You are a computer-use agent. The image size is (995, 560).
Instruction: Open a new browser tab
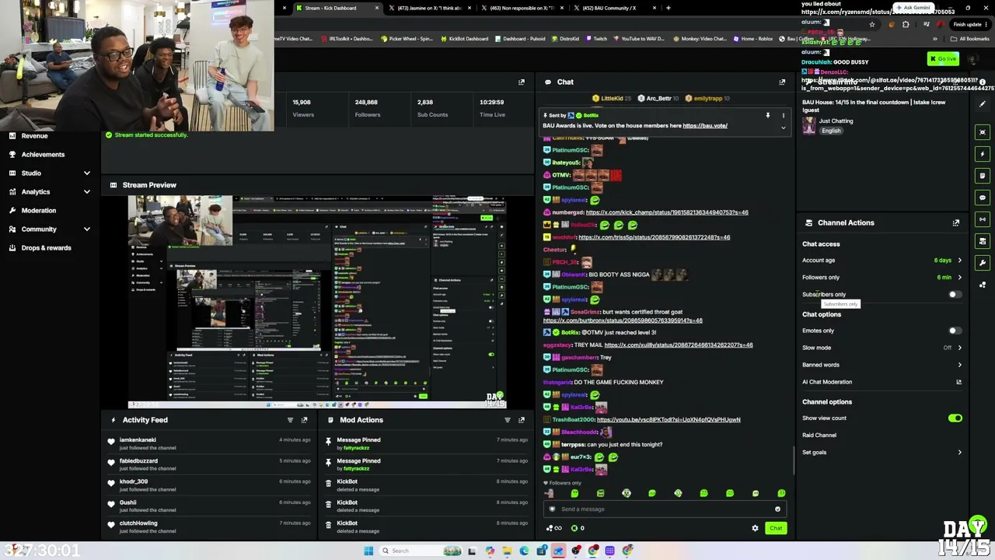pos(669,9)
